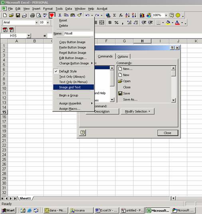Open the Data menu
Viewport: 202px width, 214px height.
point(69,9)
